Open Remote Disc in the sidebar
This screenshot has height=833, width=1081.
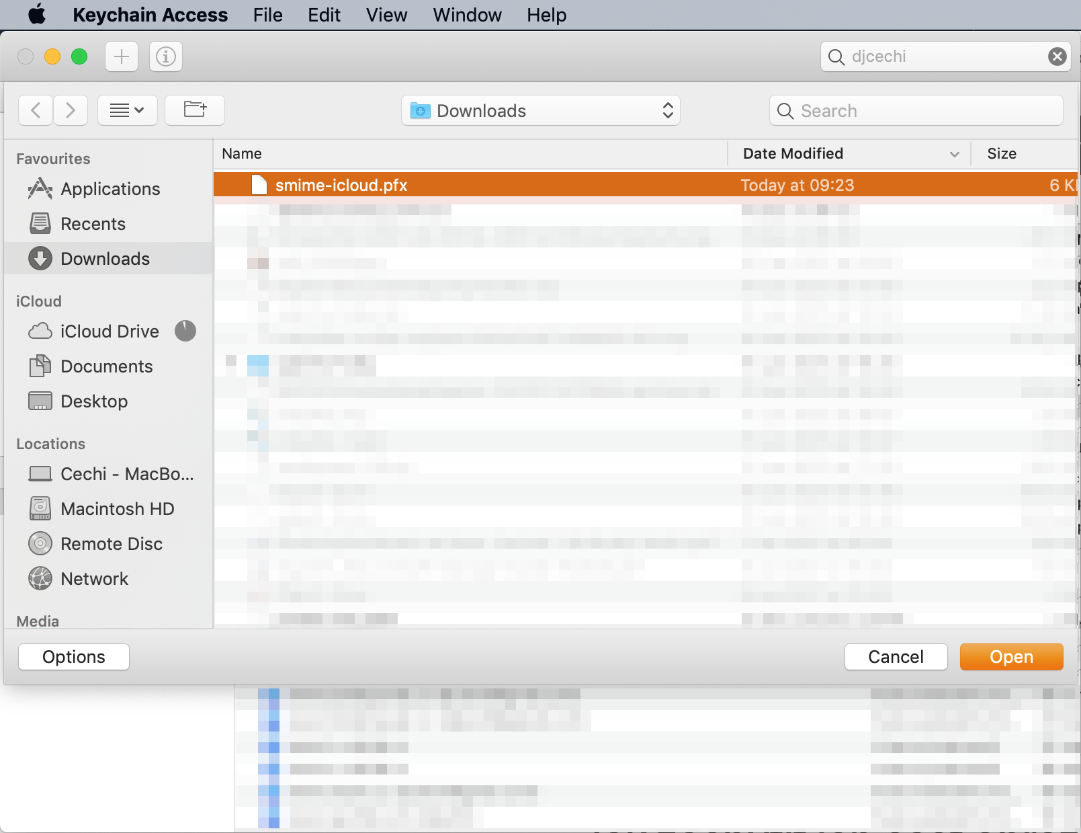tap(109, 544)
